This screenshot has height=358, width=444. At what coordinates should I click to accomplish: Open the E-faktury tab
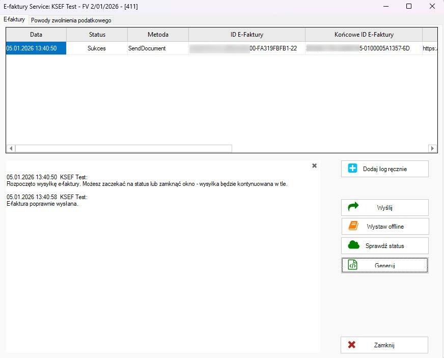pyautogui.click(x=14, y=19)
